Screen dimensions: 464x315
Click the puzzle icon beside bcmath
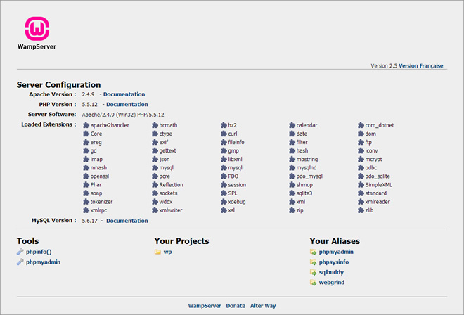coord(155,125)
